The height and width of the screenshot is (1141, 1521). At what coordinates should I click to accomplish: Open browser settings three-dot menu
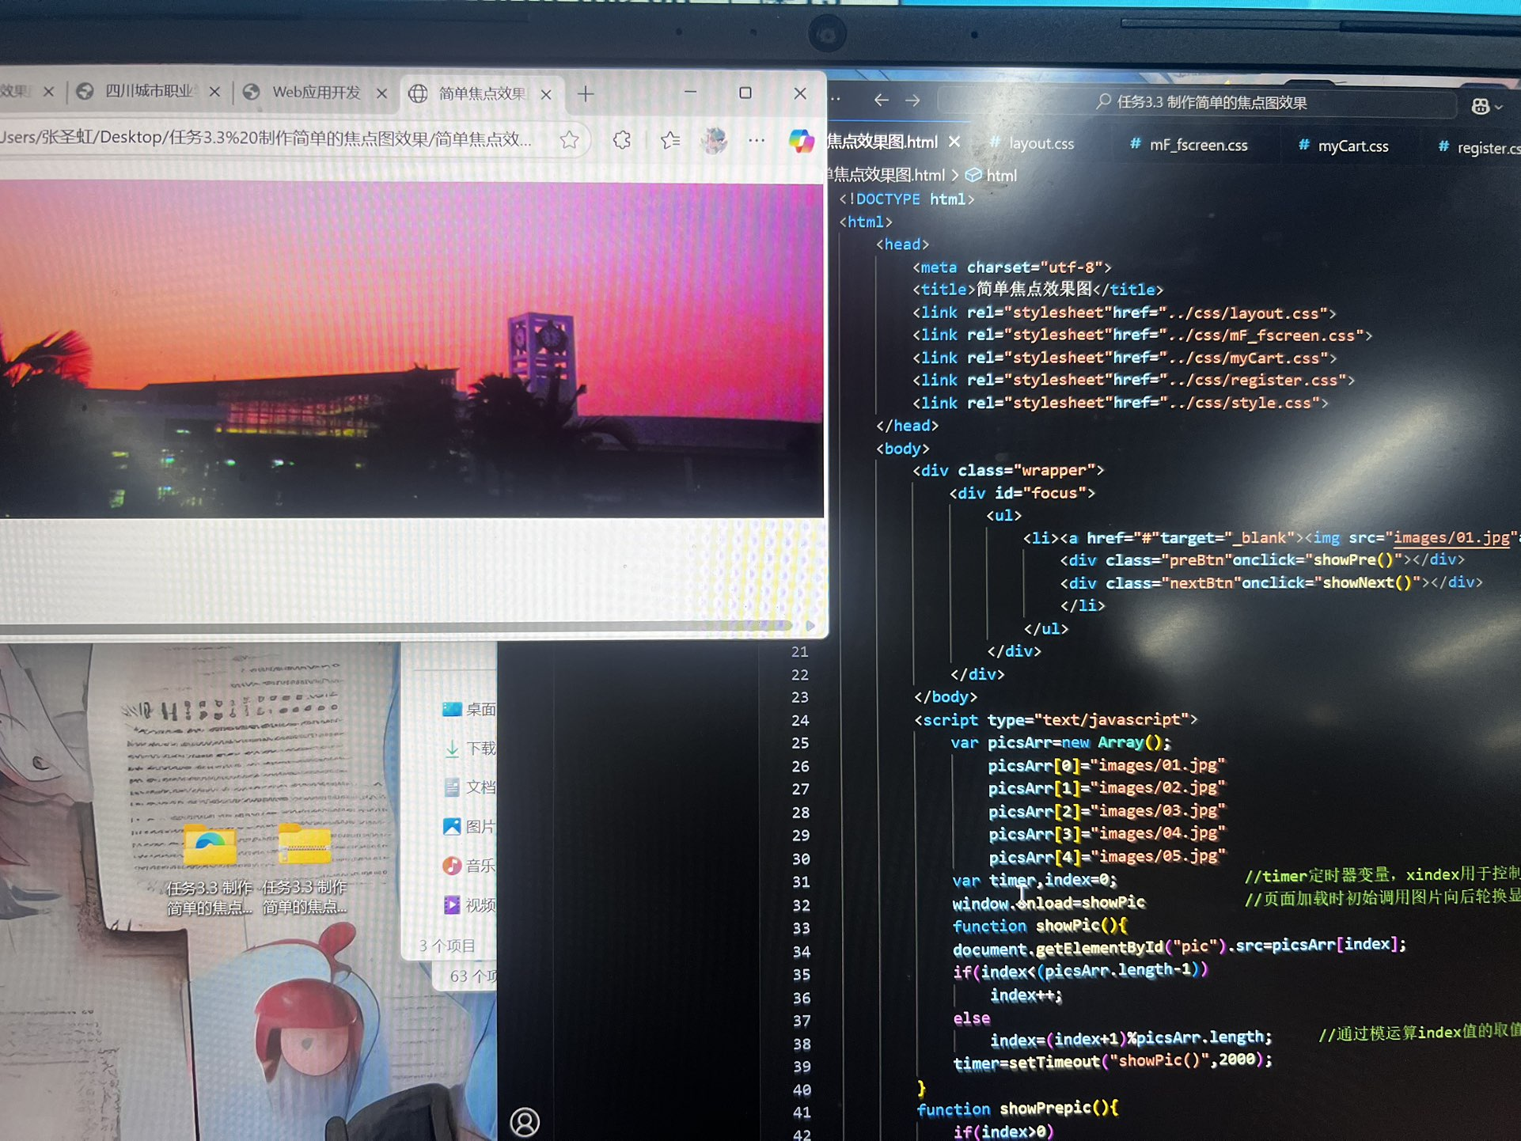(x=757, y=140)
